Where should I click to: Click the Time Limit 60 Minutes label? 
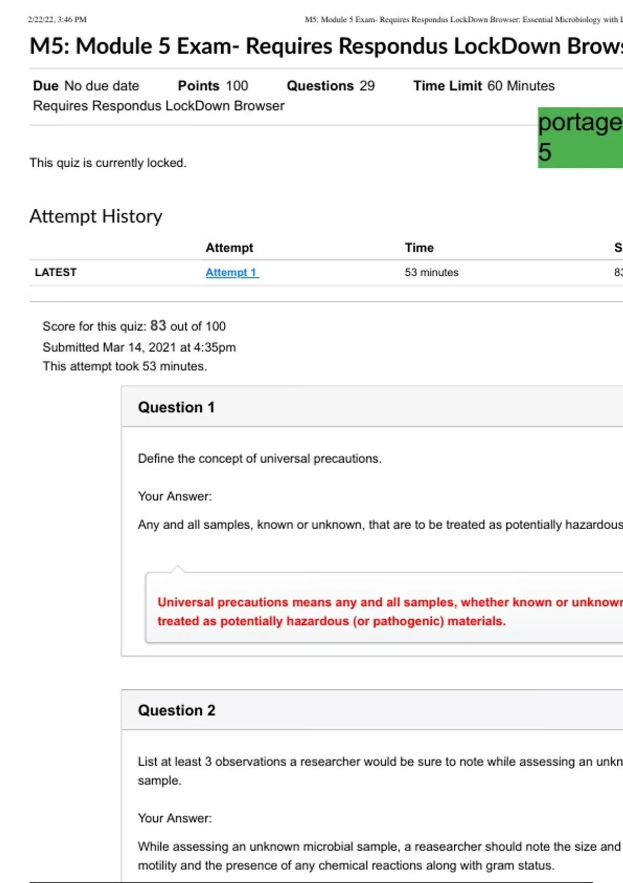coord(483,86)
